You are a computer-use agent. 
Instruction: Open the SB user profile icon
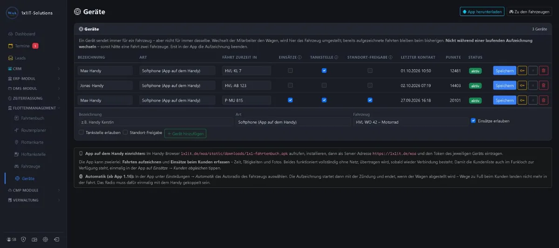point(12,239)
